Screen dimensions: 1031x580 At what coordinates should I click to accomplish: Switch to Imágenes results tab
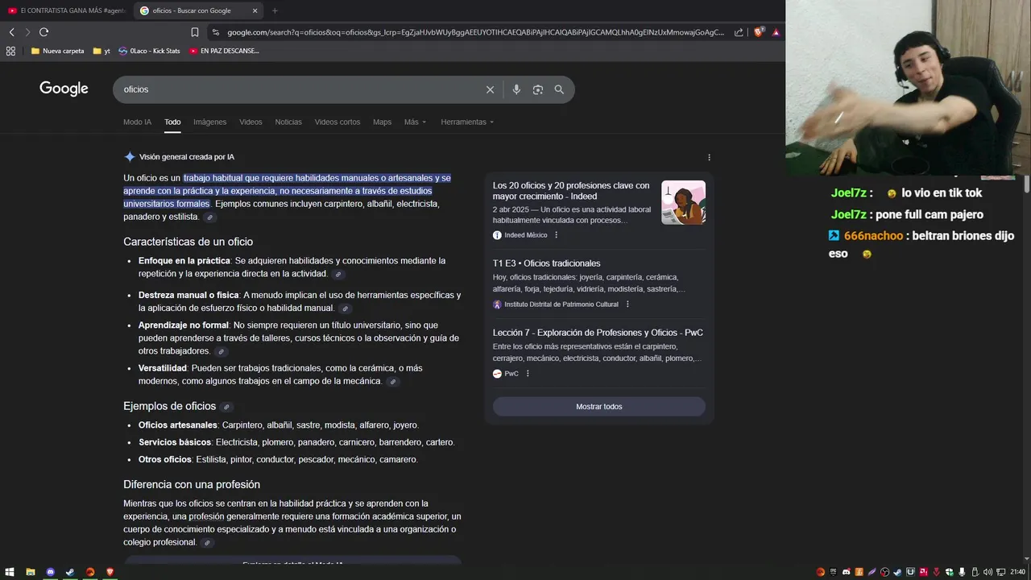209,122
